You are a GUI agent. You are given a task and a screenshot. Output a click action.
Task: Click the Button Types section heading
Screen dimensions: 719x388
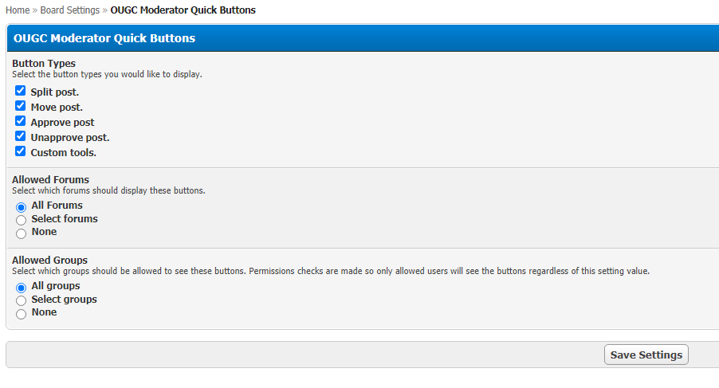coord(44,64)
